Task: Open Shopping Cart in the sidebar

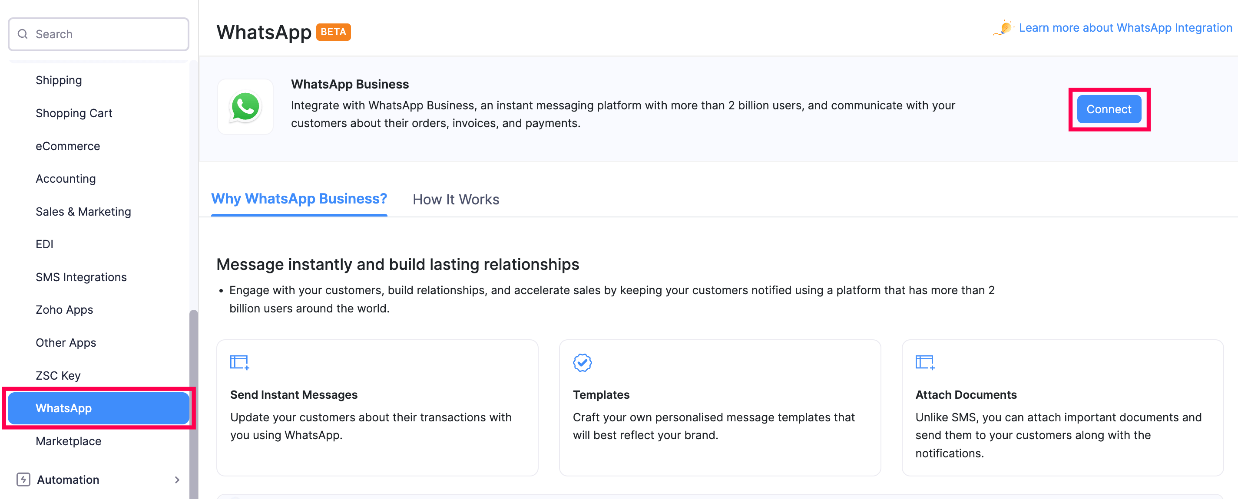Action: 73,113
